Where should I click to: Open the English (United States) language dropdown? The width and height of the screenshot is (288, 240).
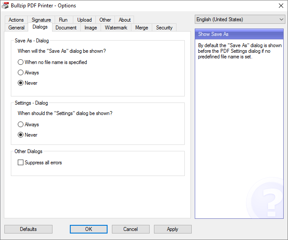pos(240,19)
